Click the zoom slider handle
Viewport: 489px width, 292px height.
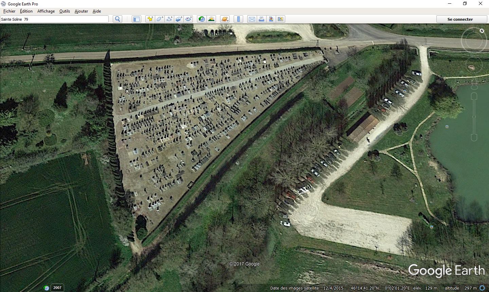(x=474, y=116)
